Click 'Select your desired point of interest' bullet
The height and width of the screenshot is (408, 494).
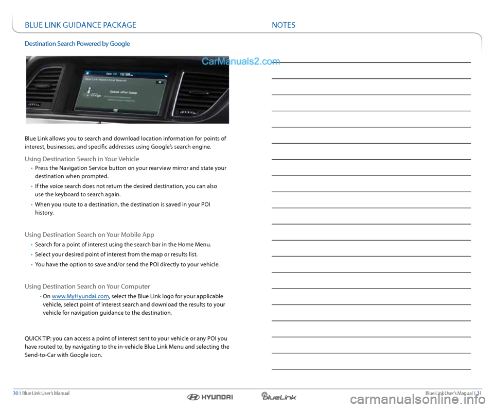point(114,254)
